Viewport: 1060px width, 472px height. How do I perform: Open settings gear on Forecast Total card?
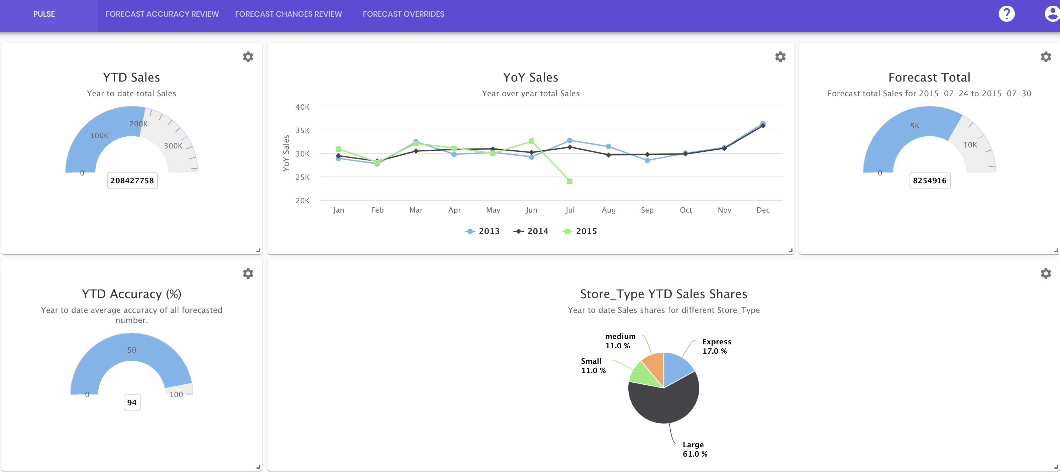coord(1046,57)
